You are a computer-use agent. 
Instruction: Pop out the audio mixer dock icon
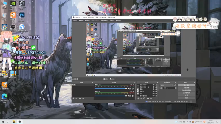(x=135, y=82)
